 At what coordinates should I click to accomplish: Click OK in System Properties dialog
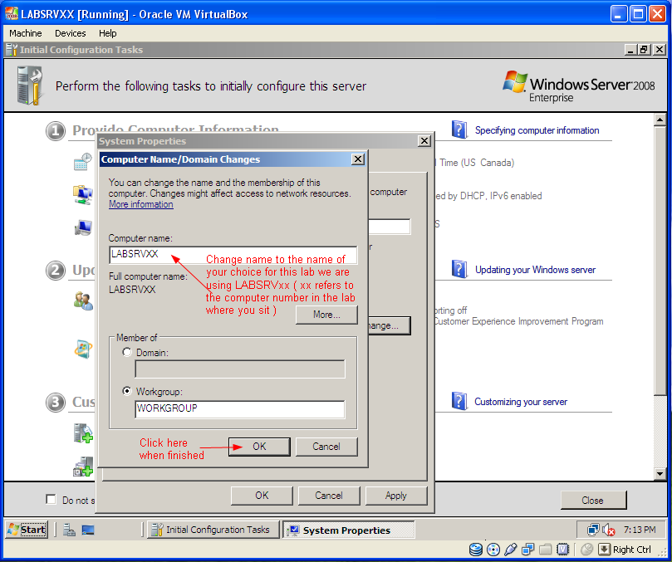(262, 496)
